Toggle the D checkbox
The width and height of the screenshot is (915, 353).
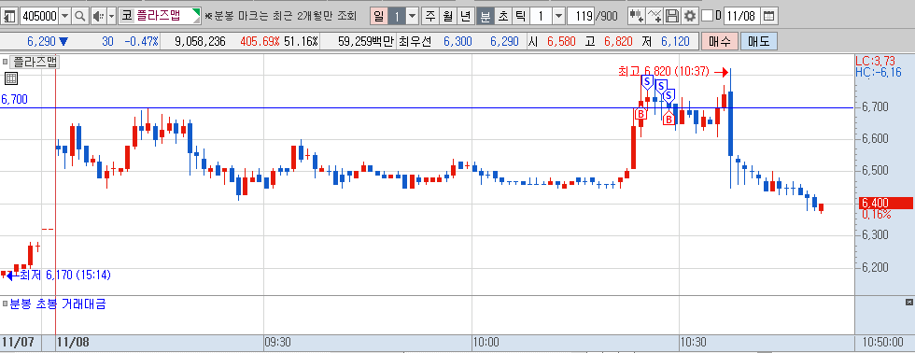[707, 16]
